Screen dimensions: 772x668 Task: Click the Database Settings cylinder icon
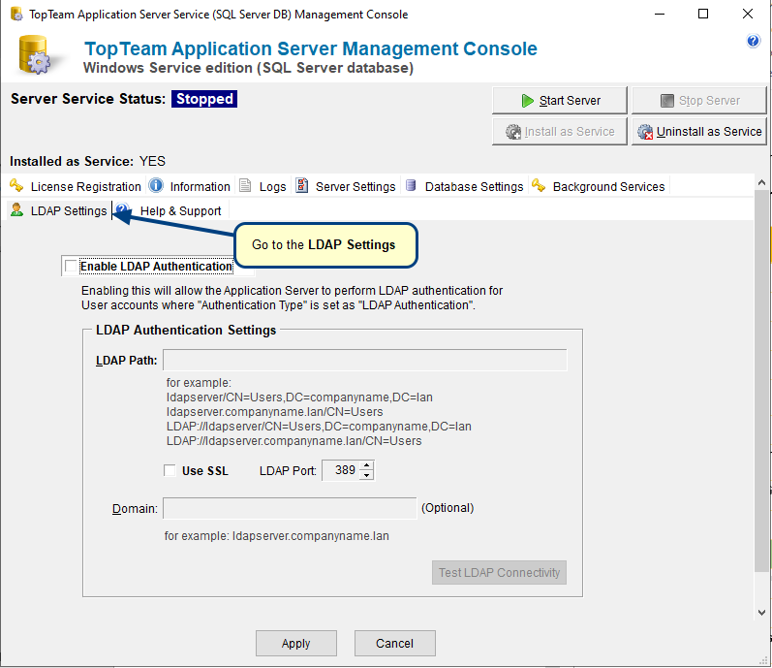pyautogui.click(x=411, y=186)
